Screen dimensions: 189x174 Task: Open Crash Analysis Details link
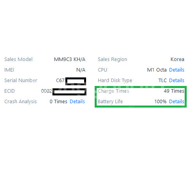pos(77,101)
